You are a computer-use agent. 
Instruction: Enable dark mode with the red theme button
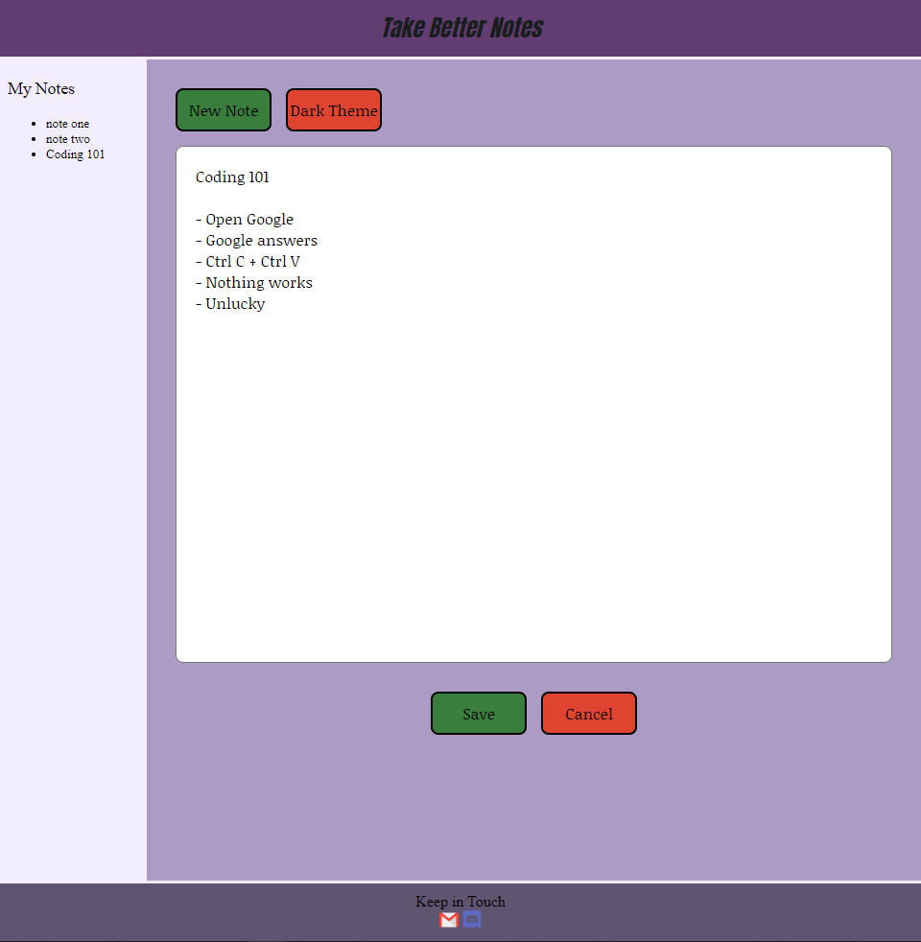tap(333, 109)
